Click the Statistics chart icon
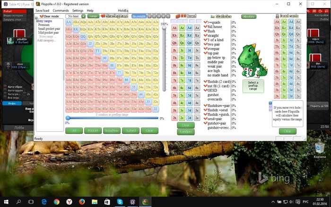The width and height of the screenshot is (331, 207). [212, 16]
